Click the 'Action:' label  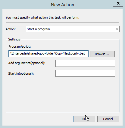pos(11,29)
